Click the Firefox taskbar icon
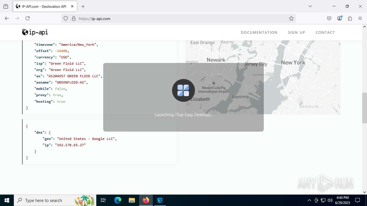Screen dimensions: 367x206 (x=146, y=200)
